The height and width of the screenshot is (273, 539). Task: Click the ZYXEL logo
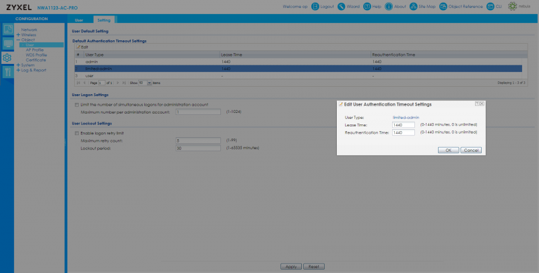coord(19,7)
